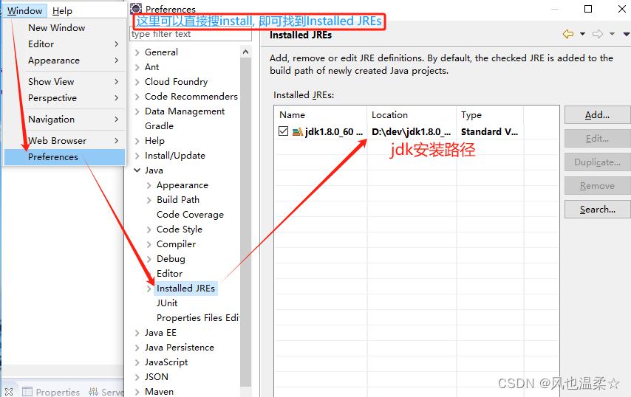This screenshot has height=397, width=631.
Task: Choose Preferences in Window menu
Action: (x=65, y=157)
